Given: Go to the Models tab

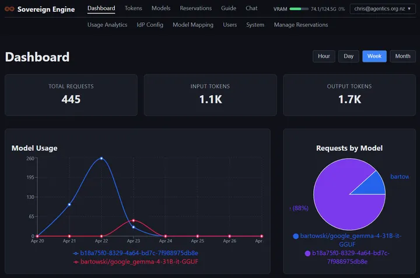Looking at the screenshot, I should [161, 8].
